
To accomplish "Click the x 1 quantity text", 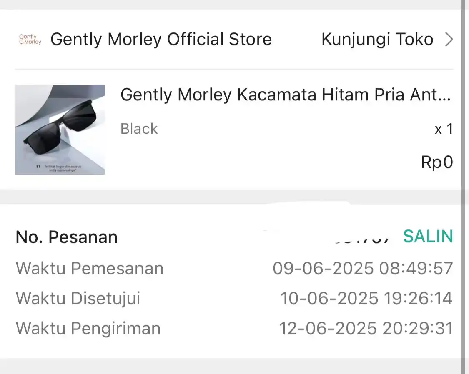I will click(x=444, y=129).
